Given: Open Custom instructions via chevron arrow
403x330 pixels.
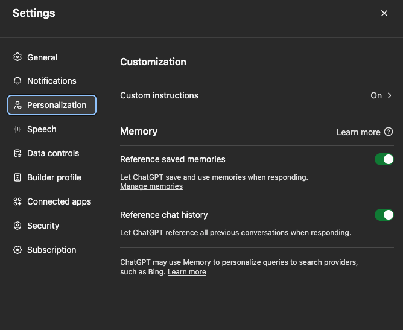Looking at the screenshot, I should [x=390, y=95].
